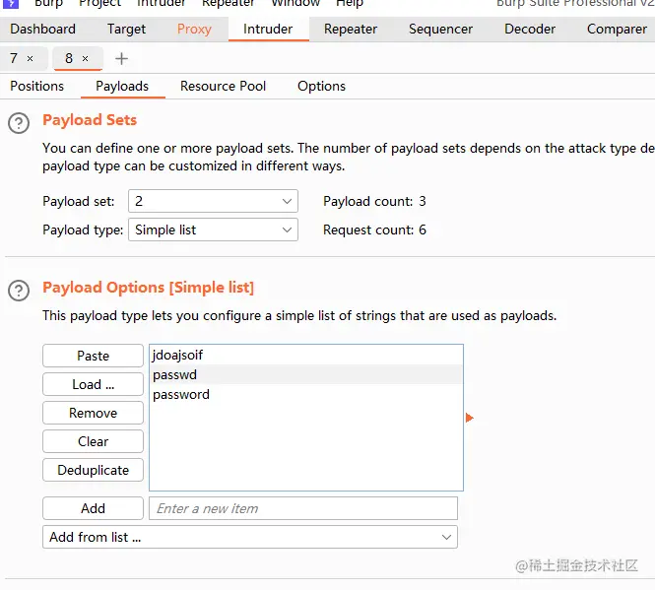Open the Intruder menu in menu bar
This screenshot has width=655, height=590.
pyautogui.click(x=161, y=3)
